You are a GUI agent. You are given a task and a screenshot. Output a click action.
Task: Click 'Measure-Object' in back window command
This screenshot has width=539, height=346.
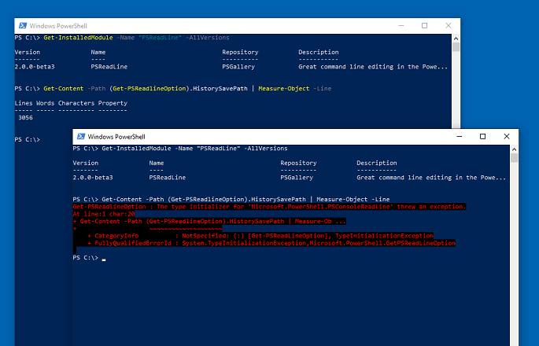point(283,89)
